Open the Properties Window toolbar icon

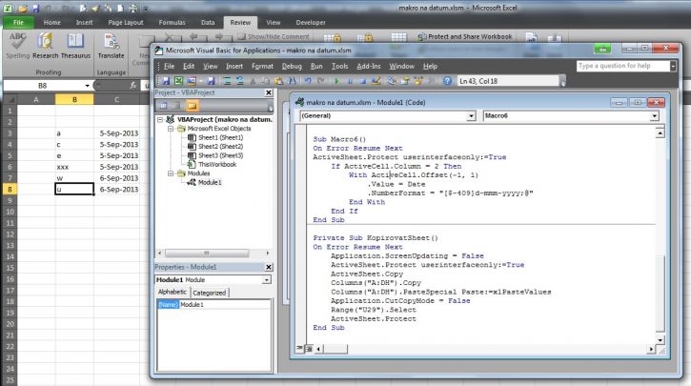405,81
